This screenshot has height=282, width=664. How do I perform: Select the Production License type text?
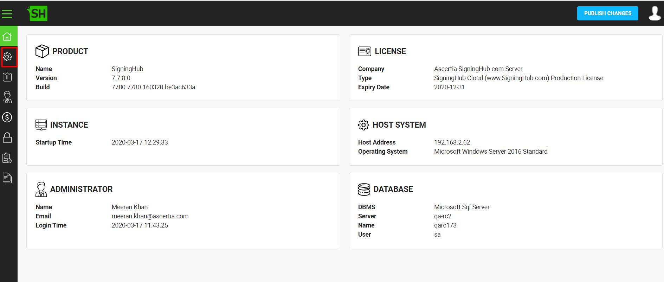coord(518,78)
